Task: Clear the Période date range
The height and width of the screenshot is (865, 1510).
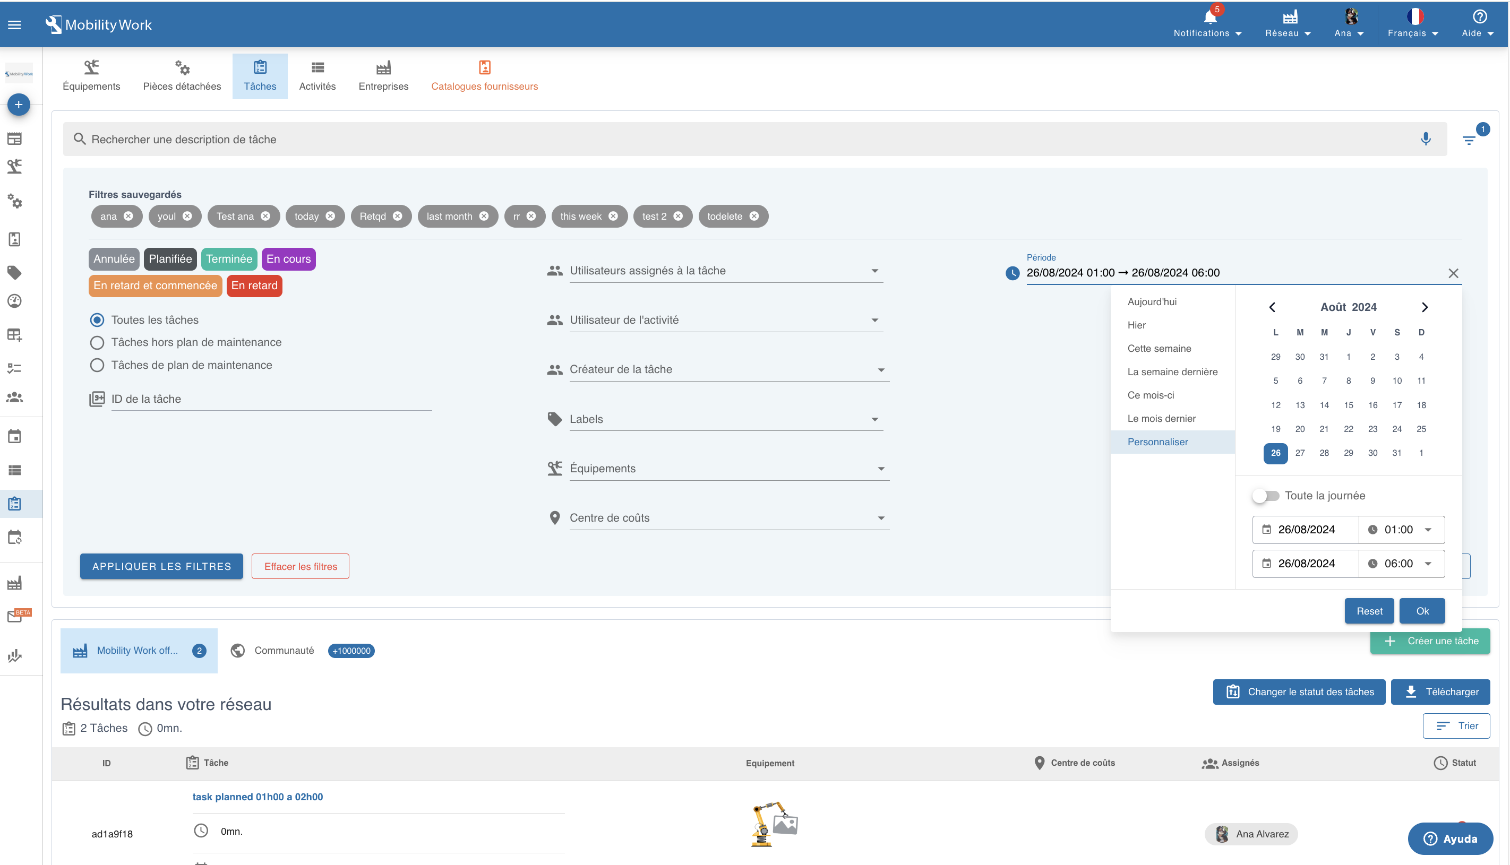Action: click(1453, 273)
